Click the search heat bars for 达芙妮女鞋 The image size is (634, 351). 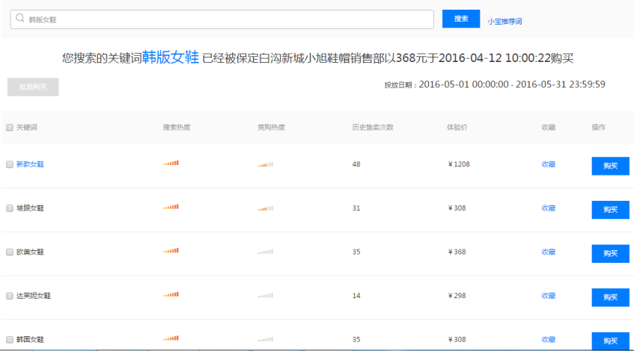[x=171, y=295]
